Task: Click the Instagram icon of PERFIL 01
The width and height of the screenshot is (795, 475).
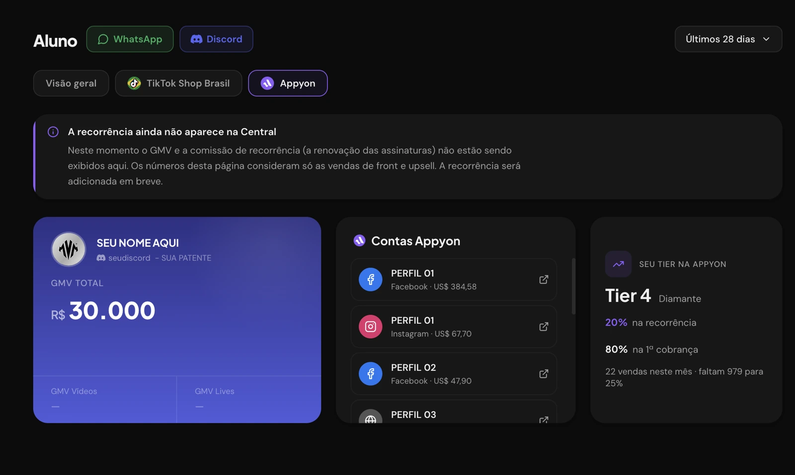Action: pos(371,327)
